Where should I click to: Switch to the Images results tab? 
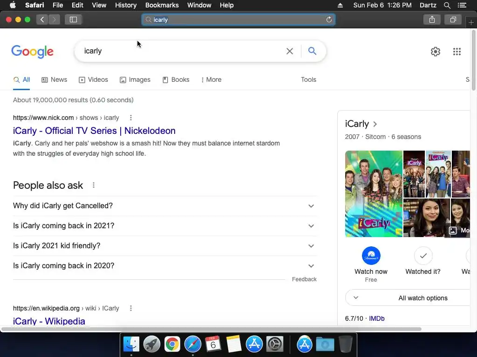(135, 80)
